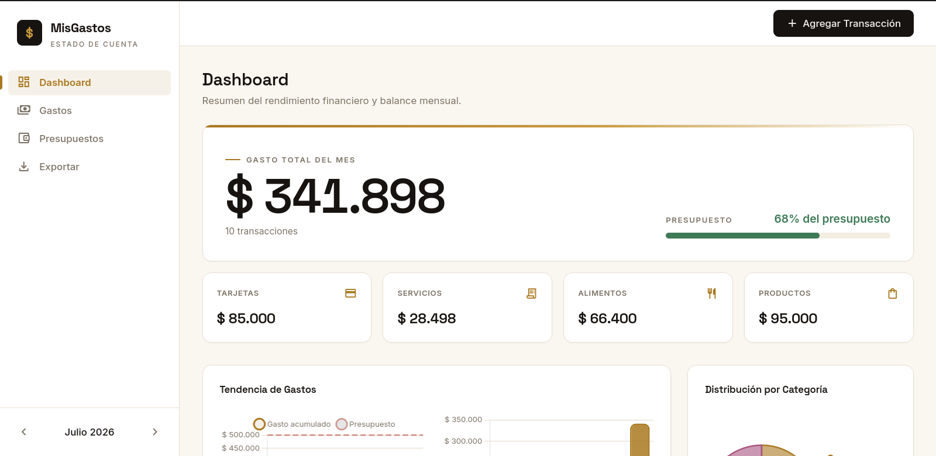Click the shopping bag icon on Productos card
This screenshot has height=456, width=936.
[x=893, y=293]
